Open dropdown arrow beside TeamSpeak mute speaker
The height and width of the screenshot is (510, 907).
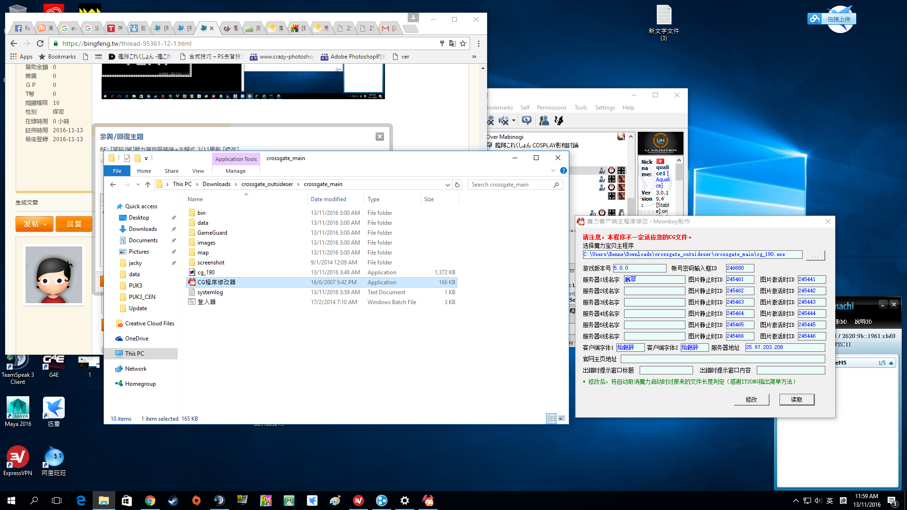pyautogui.click(x=513, y=121)
